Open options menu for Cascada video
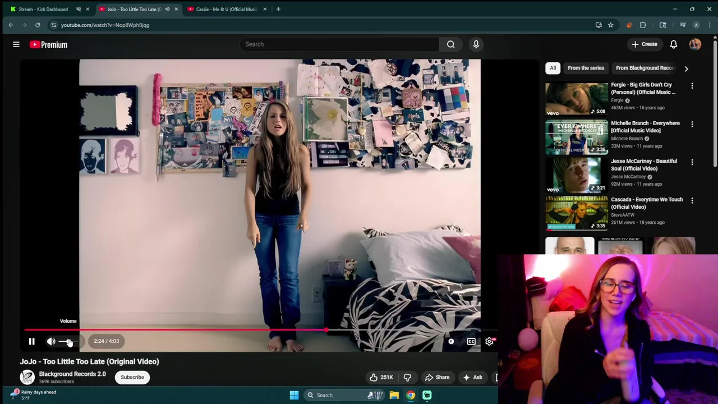 click(692, 200)
